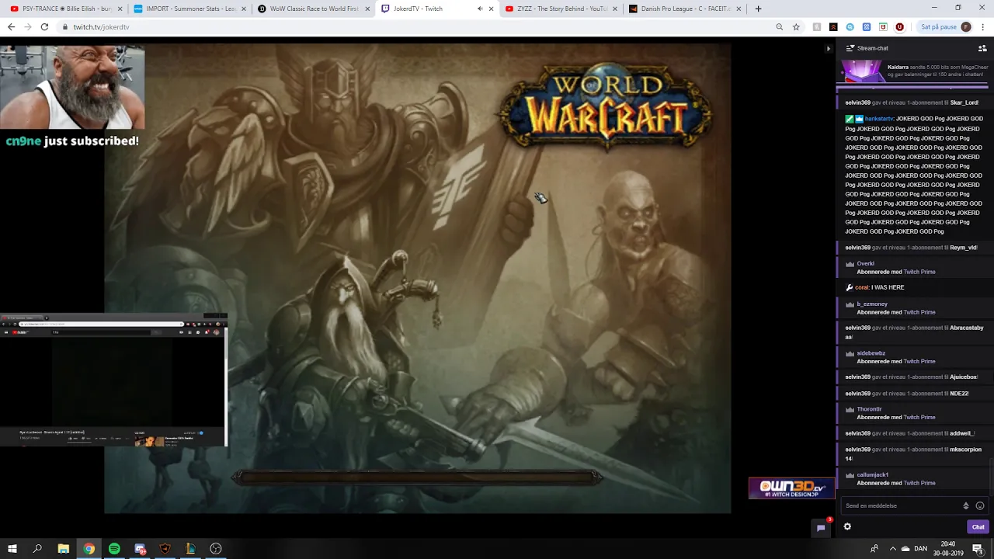Click the grey extension icon in toolbar
Screen dimensions: 994x559
click(817, 26)
